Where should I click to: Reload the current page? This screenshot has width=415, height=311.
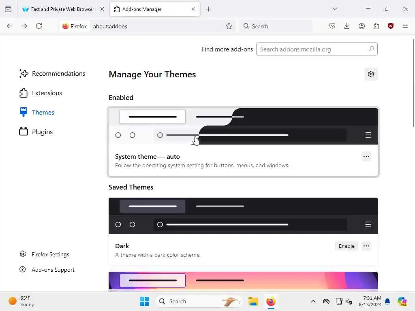[x=39, y=26]
